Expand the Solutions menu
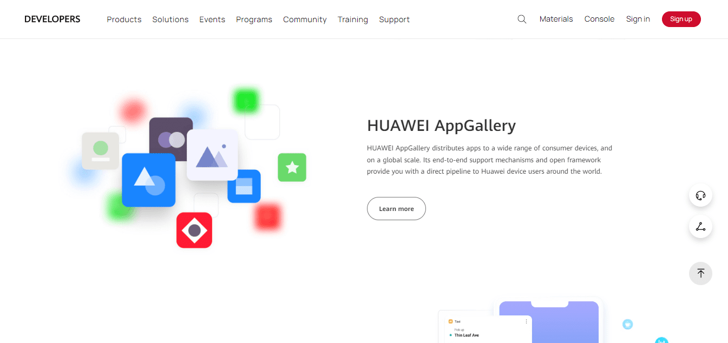The image size is (728, 343). [170, 19]
